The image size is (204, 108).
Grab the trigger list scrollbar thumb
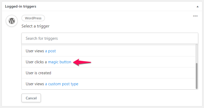[197, 76]
